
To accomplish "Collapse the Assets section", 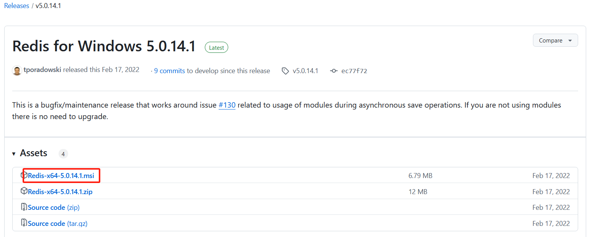I will [x=33, y=153].
